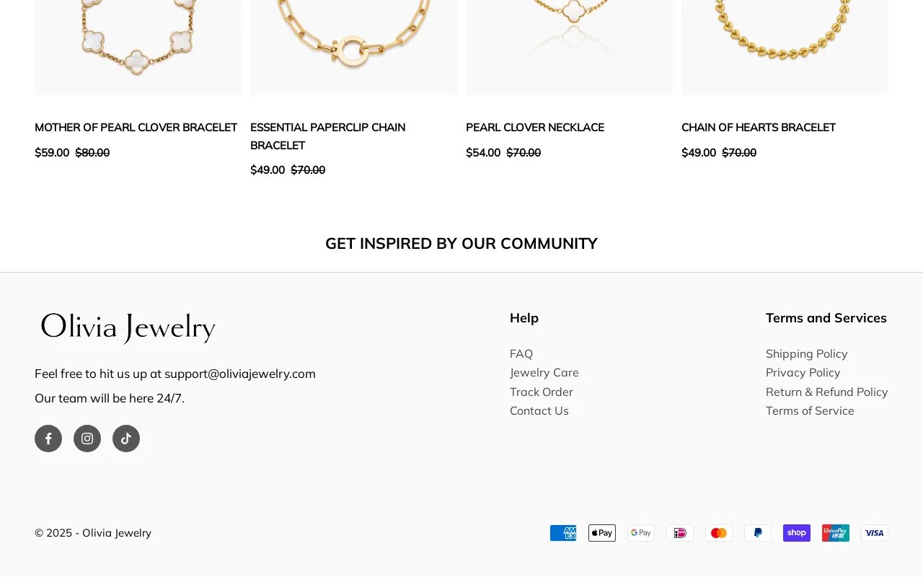The height and width of the screenshot is (577, 923).
Task: Click the iDEAL payment icon
Action: tap(680, 532)
